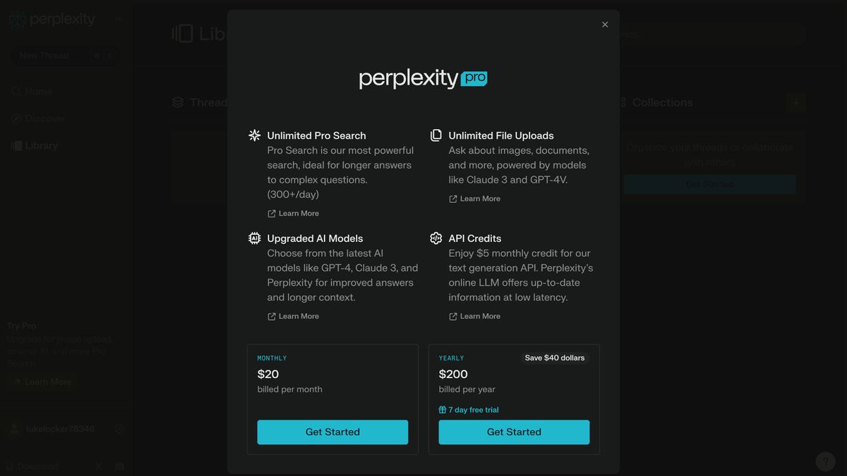Screen dimensions: 847x476
Task: Open Learn More under Upgraded AI Models
Action: point(294,317)
